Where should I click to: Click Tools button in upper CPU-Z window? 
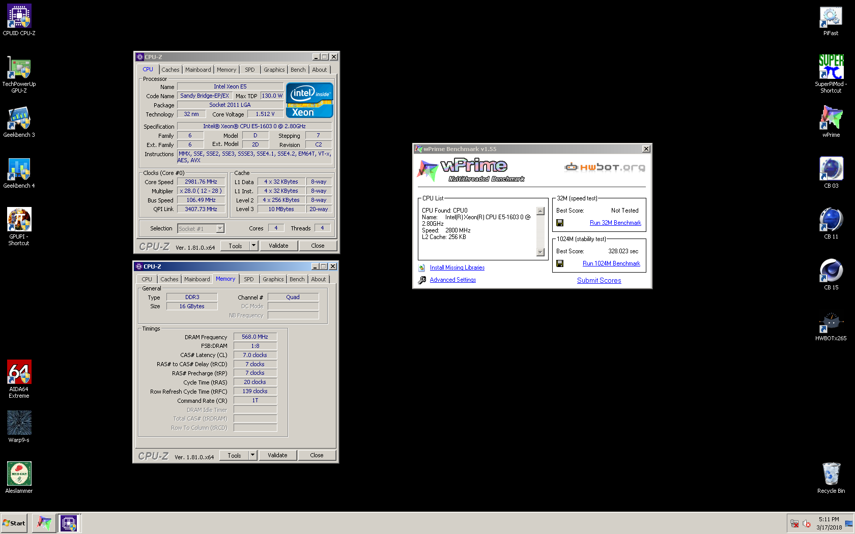click(x=235, y=246)
